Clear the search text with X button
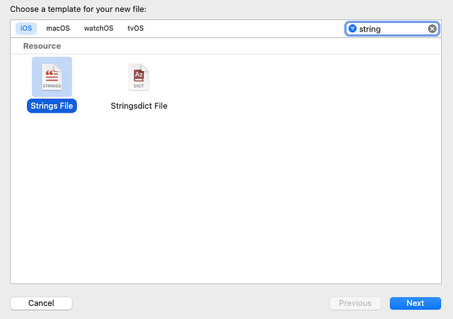This screenshot has width=453, height=319. [x=432, y=29]
